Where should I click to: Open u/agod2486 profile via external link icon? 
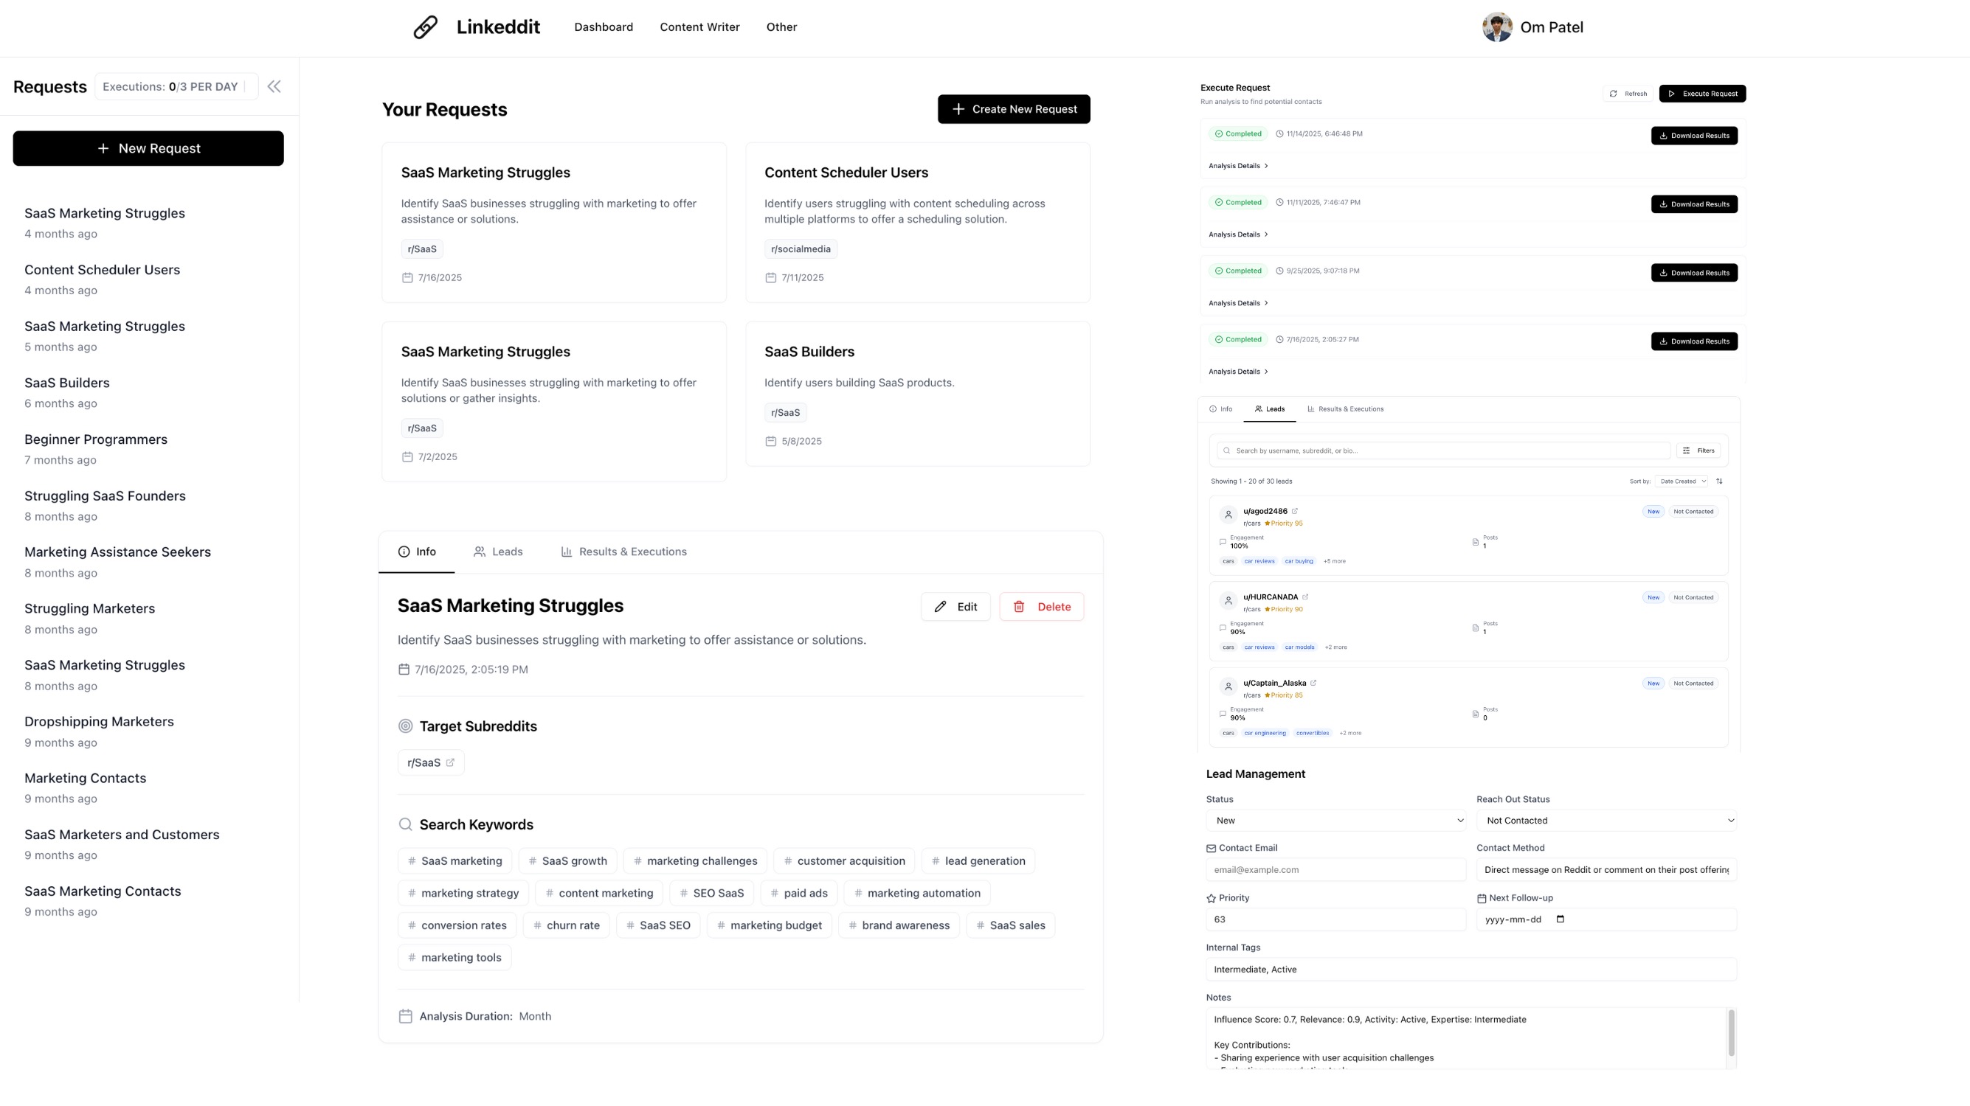pyautogui.click(x=1294, y=510)
